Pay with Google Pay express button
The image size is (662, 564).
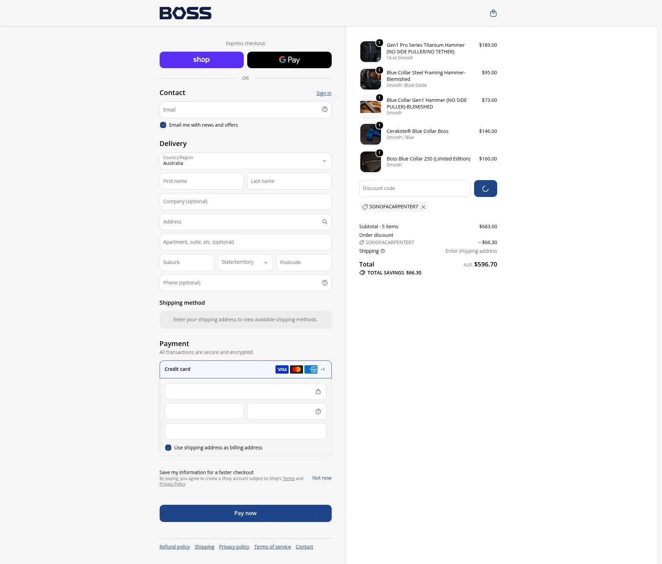point(290,60)
